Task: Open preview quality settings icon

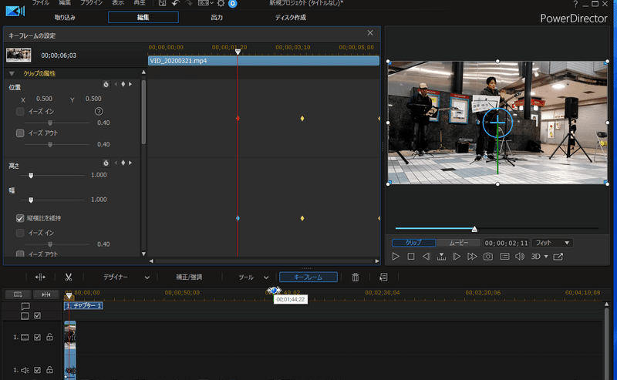Action: (x=504, y=257)
